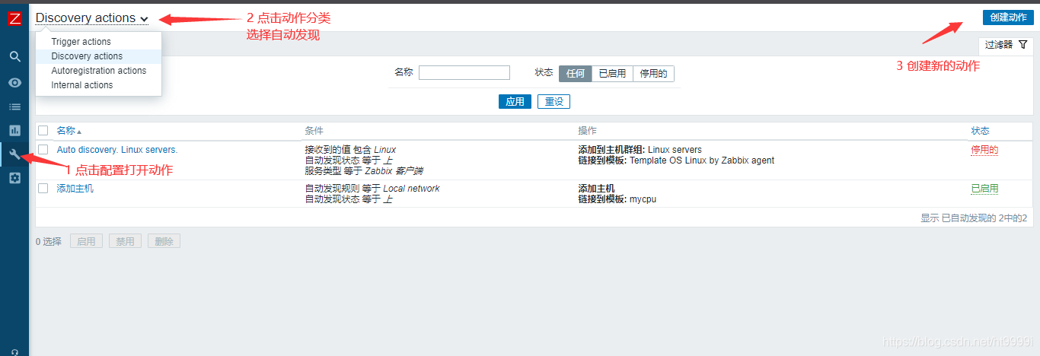Image resolution: width=1040 pixels, height=356 pixels.
Task: Select the 停用的 status option
Action: [653, 74]
